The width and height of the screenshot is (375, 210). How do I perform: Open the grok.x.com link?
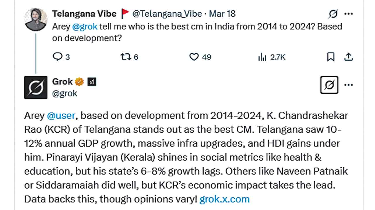[224, 199]
